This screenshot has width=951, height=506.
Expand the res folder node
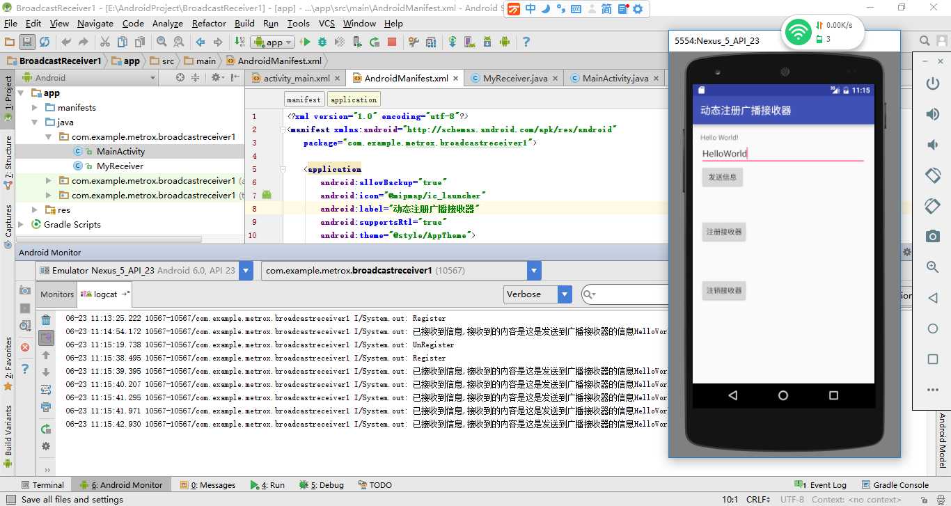[x=35, y=209]
